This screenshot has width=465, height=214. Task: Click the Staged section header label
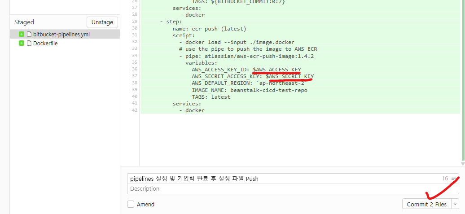pyautogui.click(x=24, y=22)
